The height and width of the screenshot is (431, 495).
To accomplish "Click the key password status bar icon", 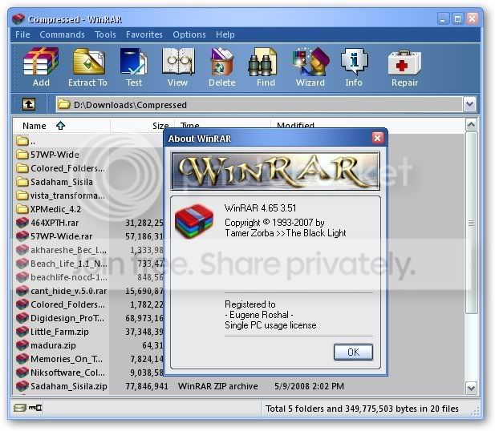I will coord(35,408).
